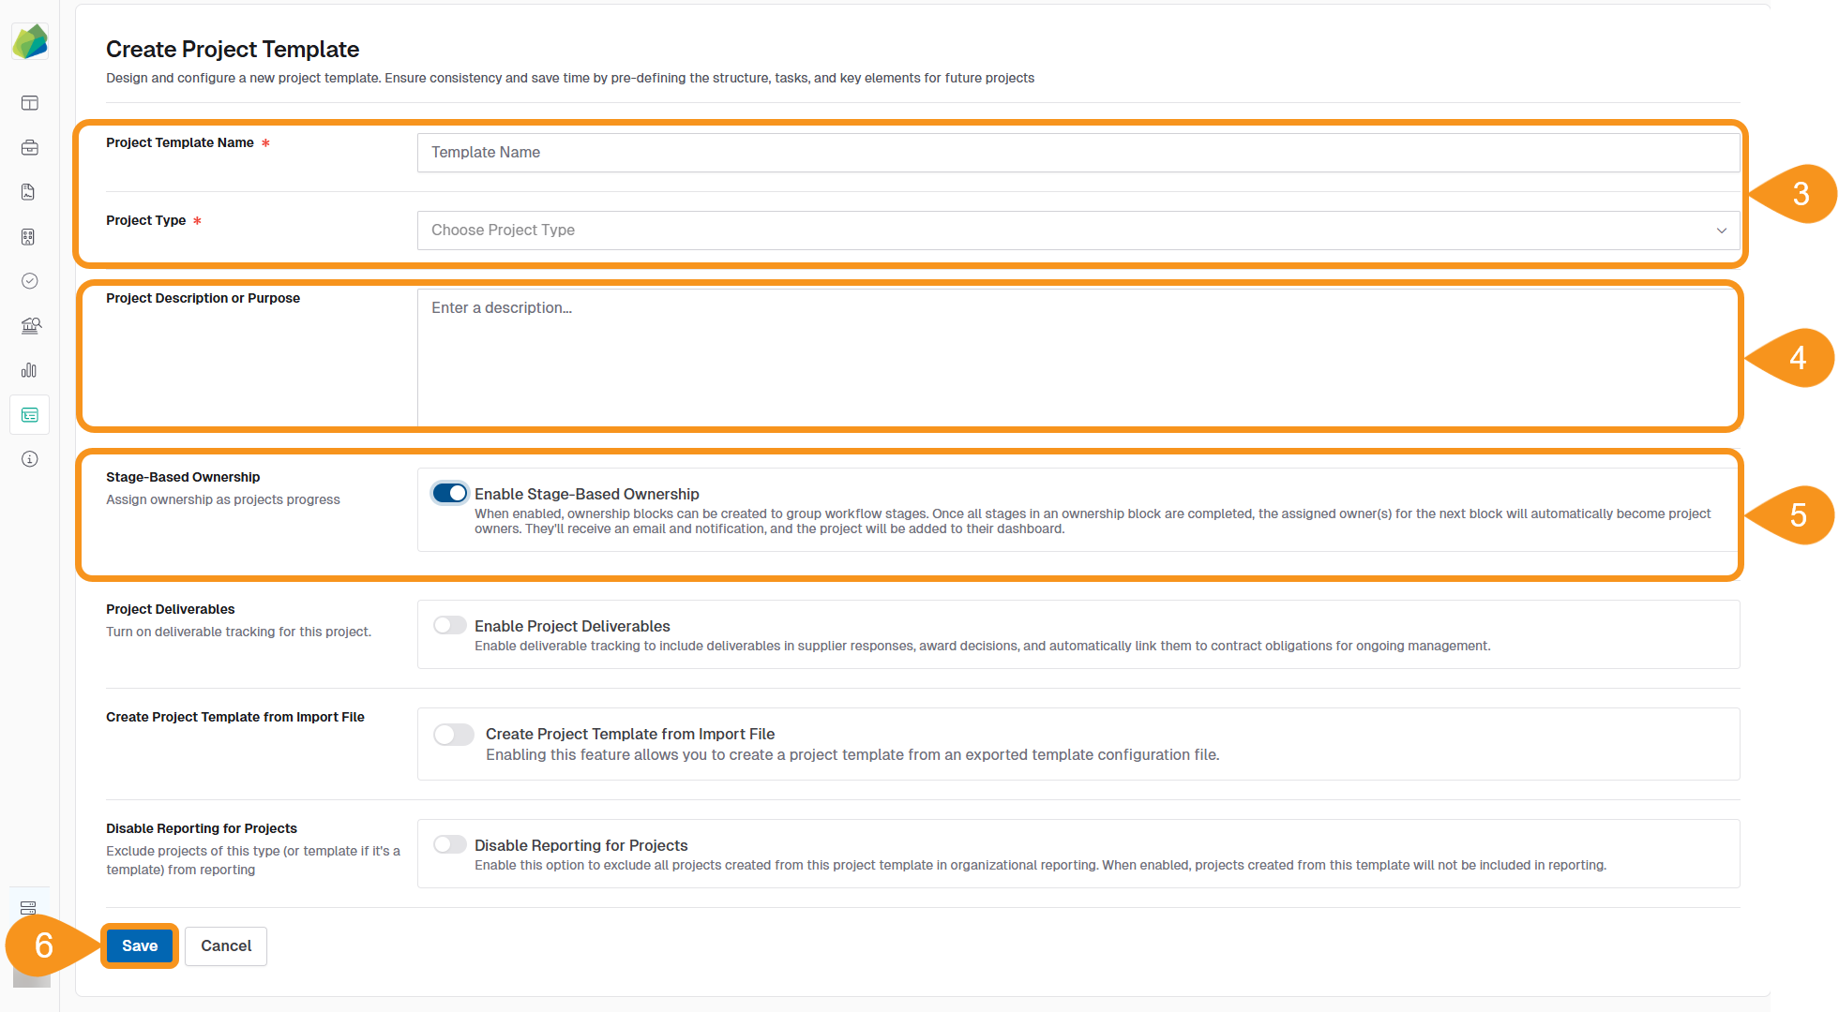Open the bar chart reports icon

pos(29,370)
